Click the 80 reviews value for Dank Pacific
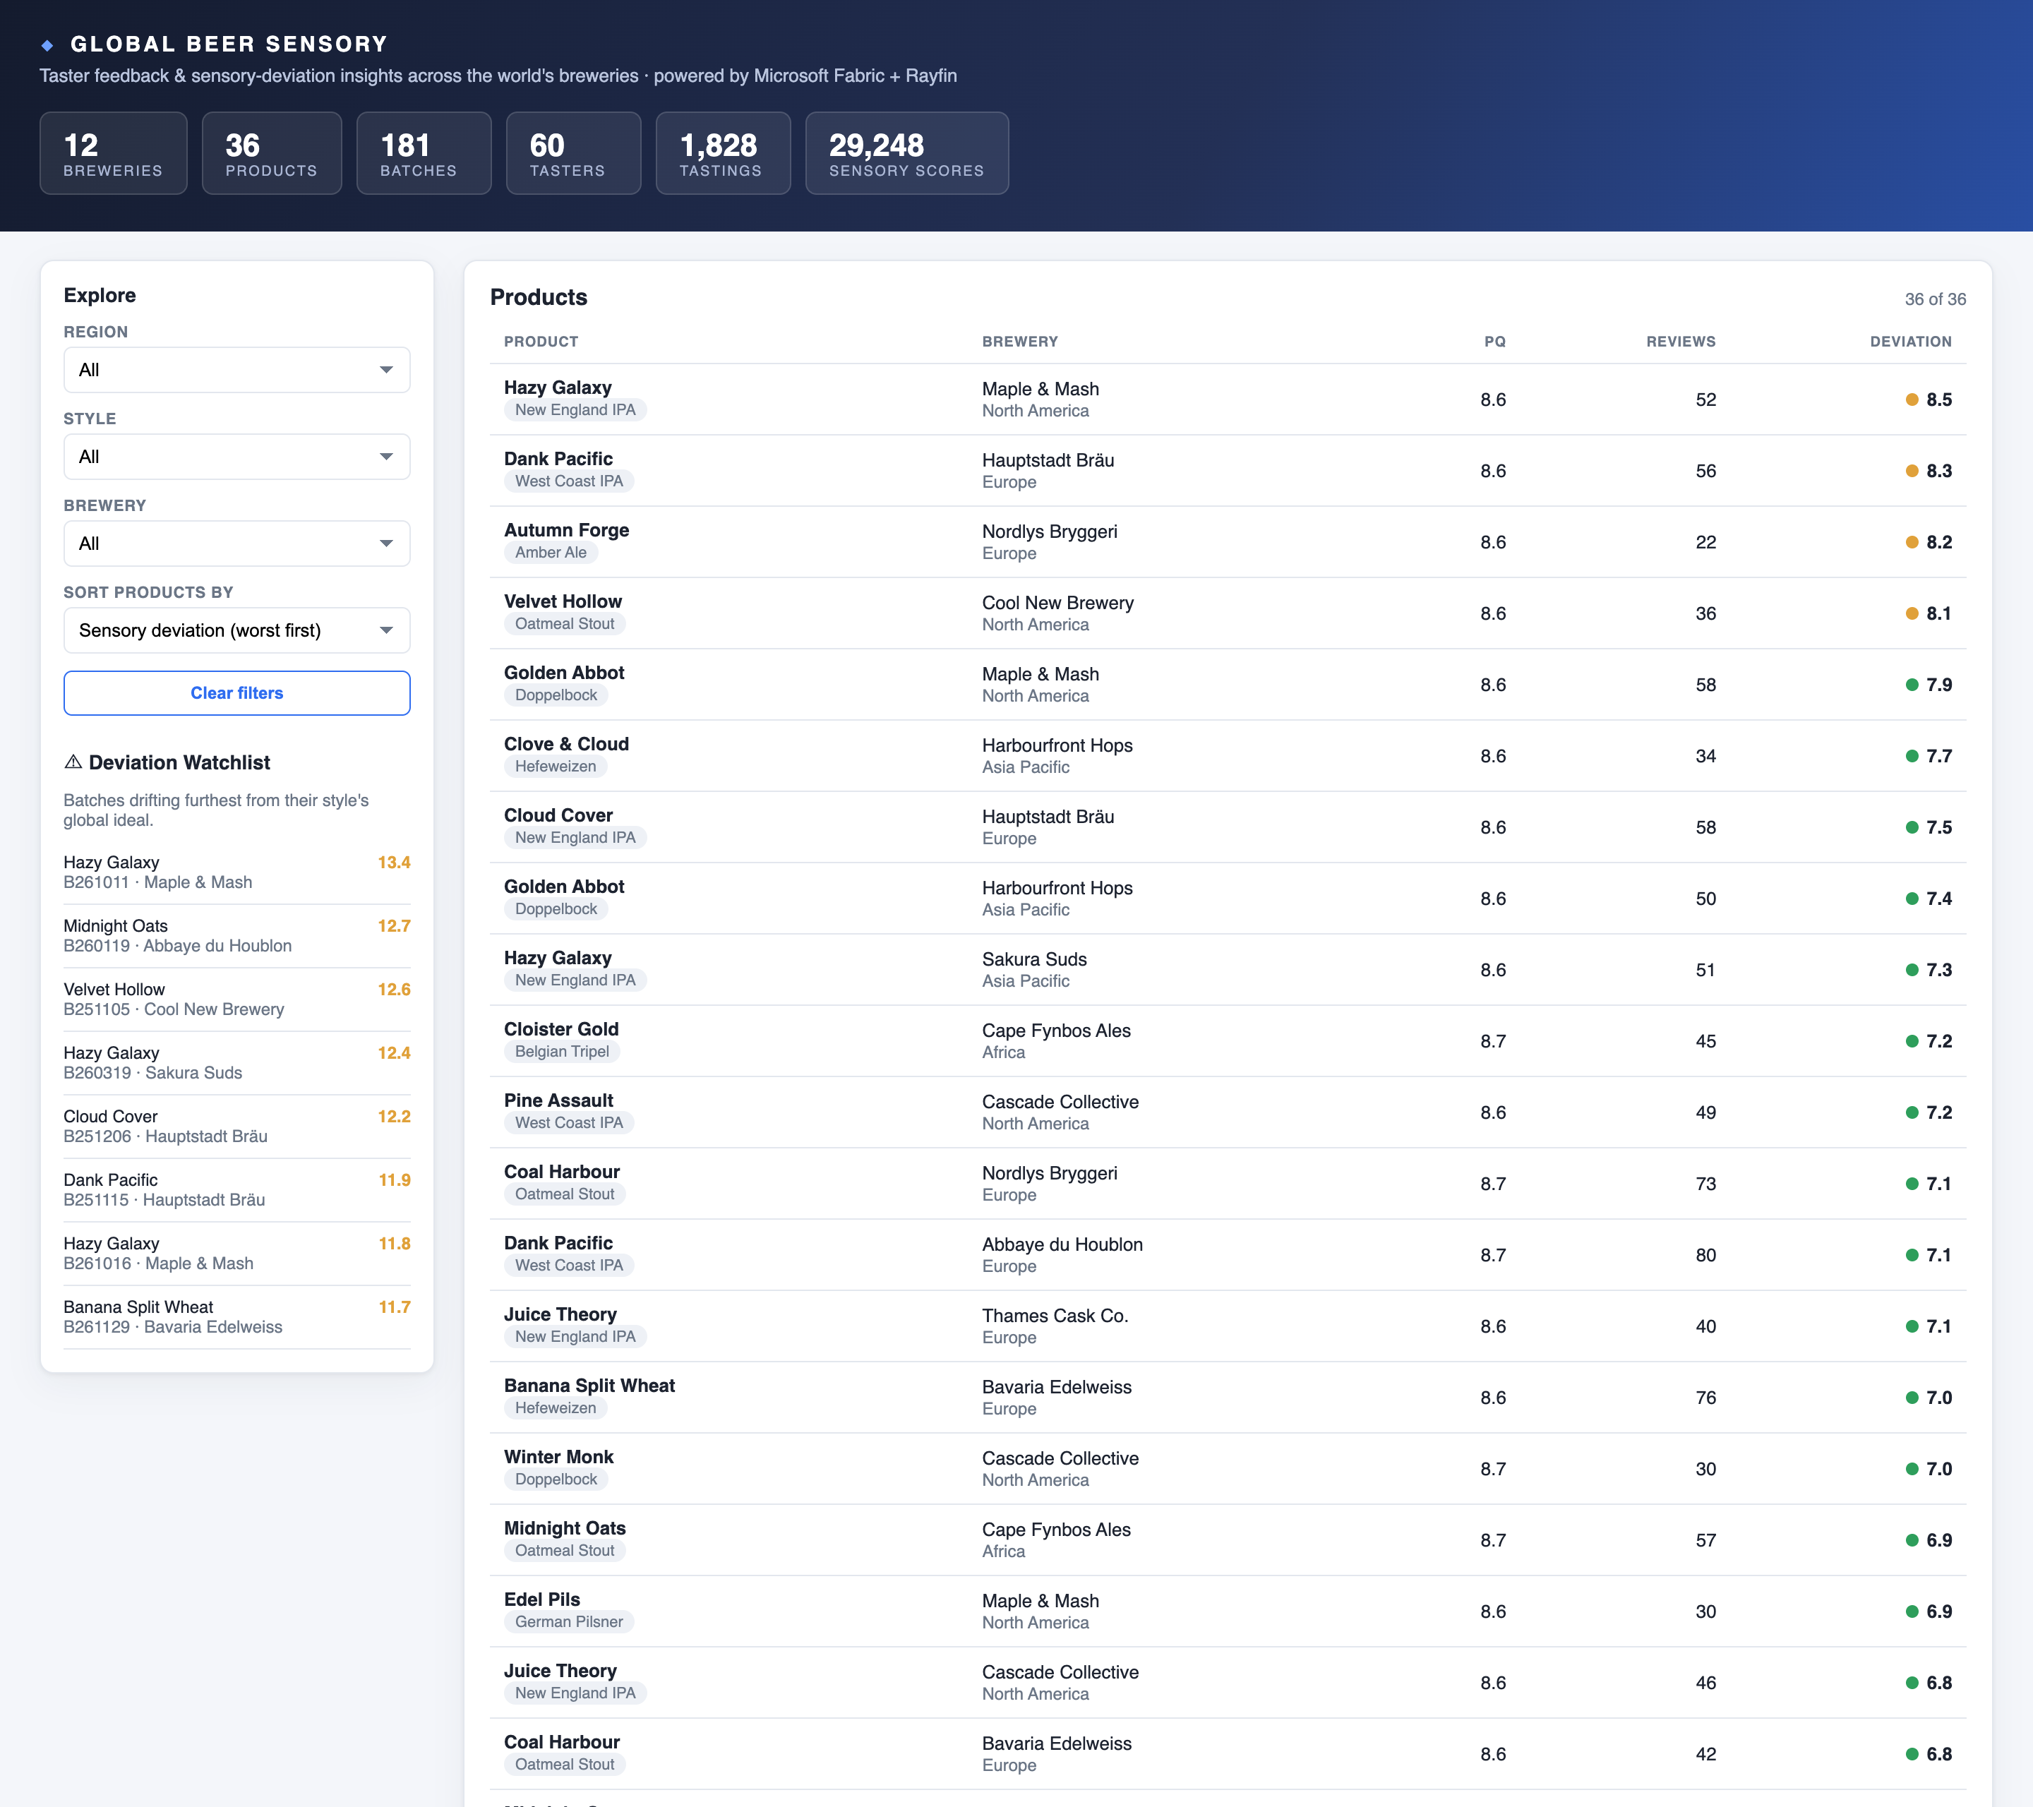 (1705, 1255)
